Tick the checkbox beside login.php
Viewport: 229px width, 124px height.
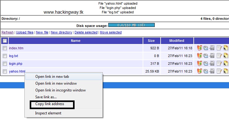5,64
